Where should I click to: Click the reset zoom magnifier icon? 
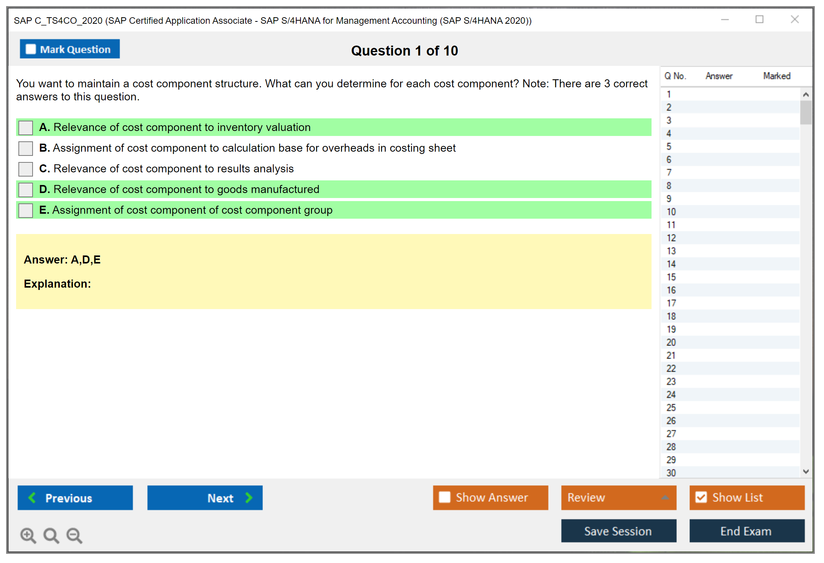(51, 535)
